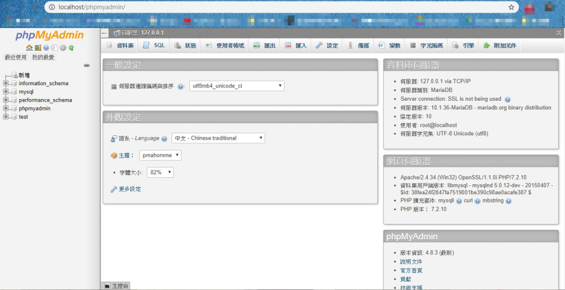Click the server 127.0.0.1 breadcrumb link

[143, 33]
